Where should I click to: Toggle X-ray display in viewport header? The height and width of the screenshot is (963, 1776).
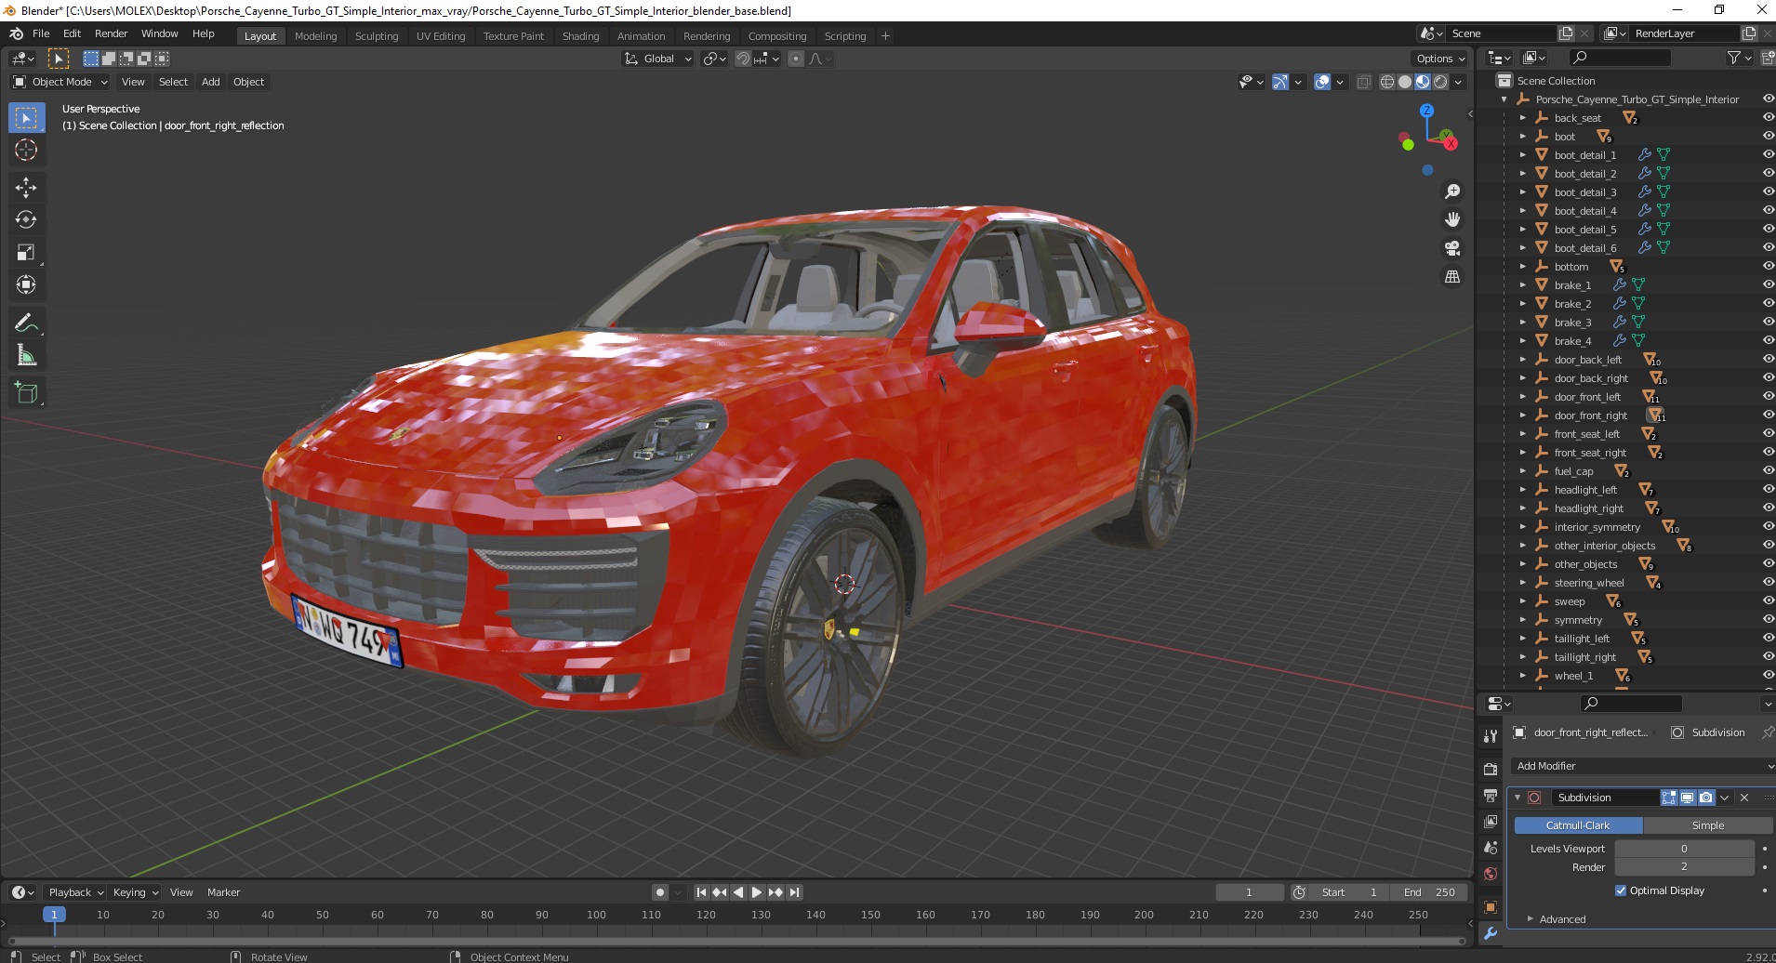coord(1364,82)
